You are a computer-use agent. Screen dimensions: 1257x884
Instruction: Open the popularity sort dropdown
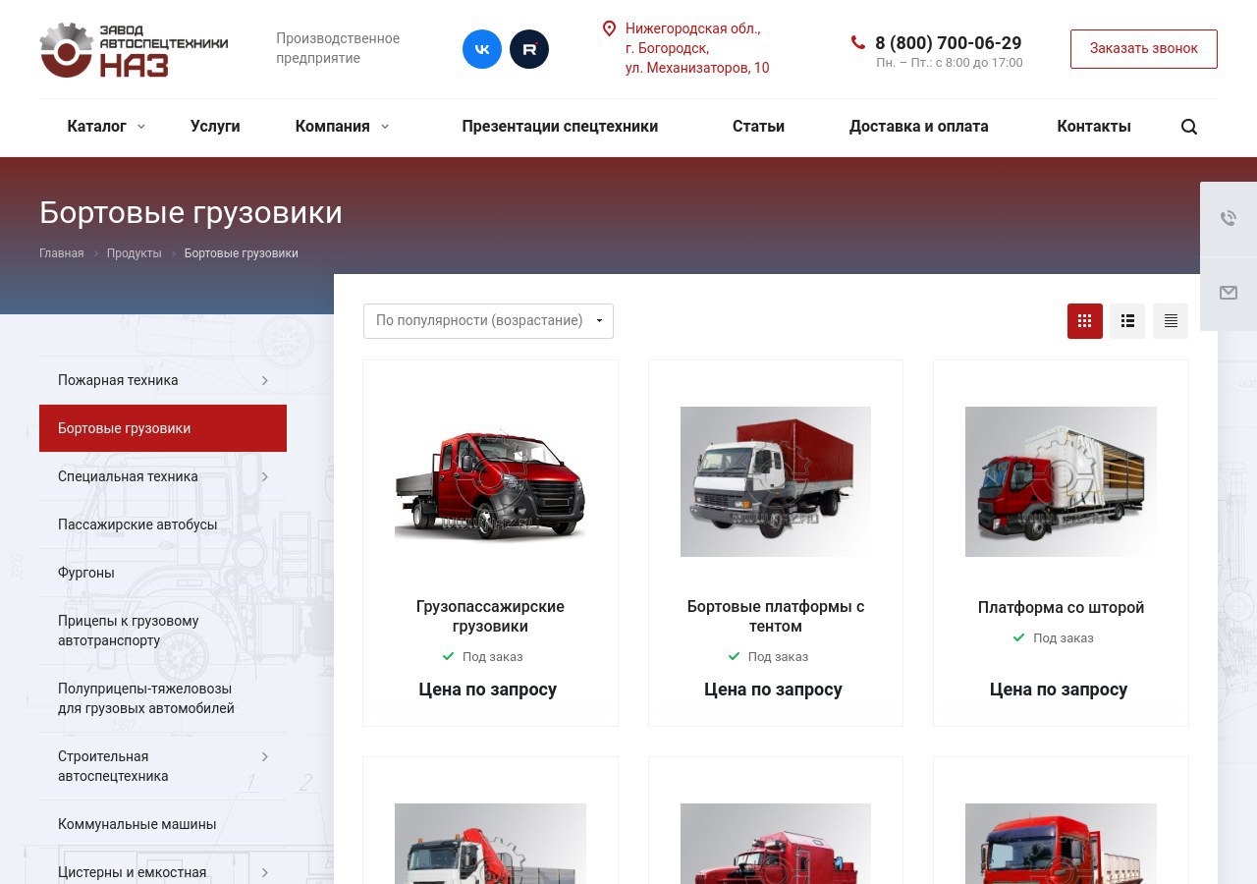point(488,321)
